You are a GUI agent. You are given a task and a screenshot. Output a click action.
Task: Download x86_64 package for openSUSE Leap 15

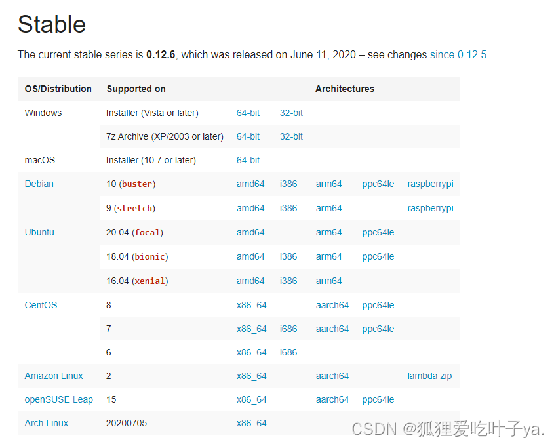pyautogui.click(x=252, y=400)
